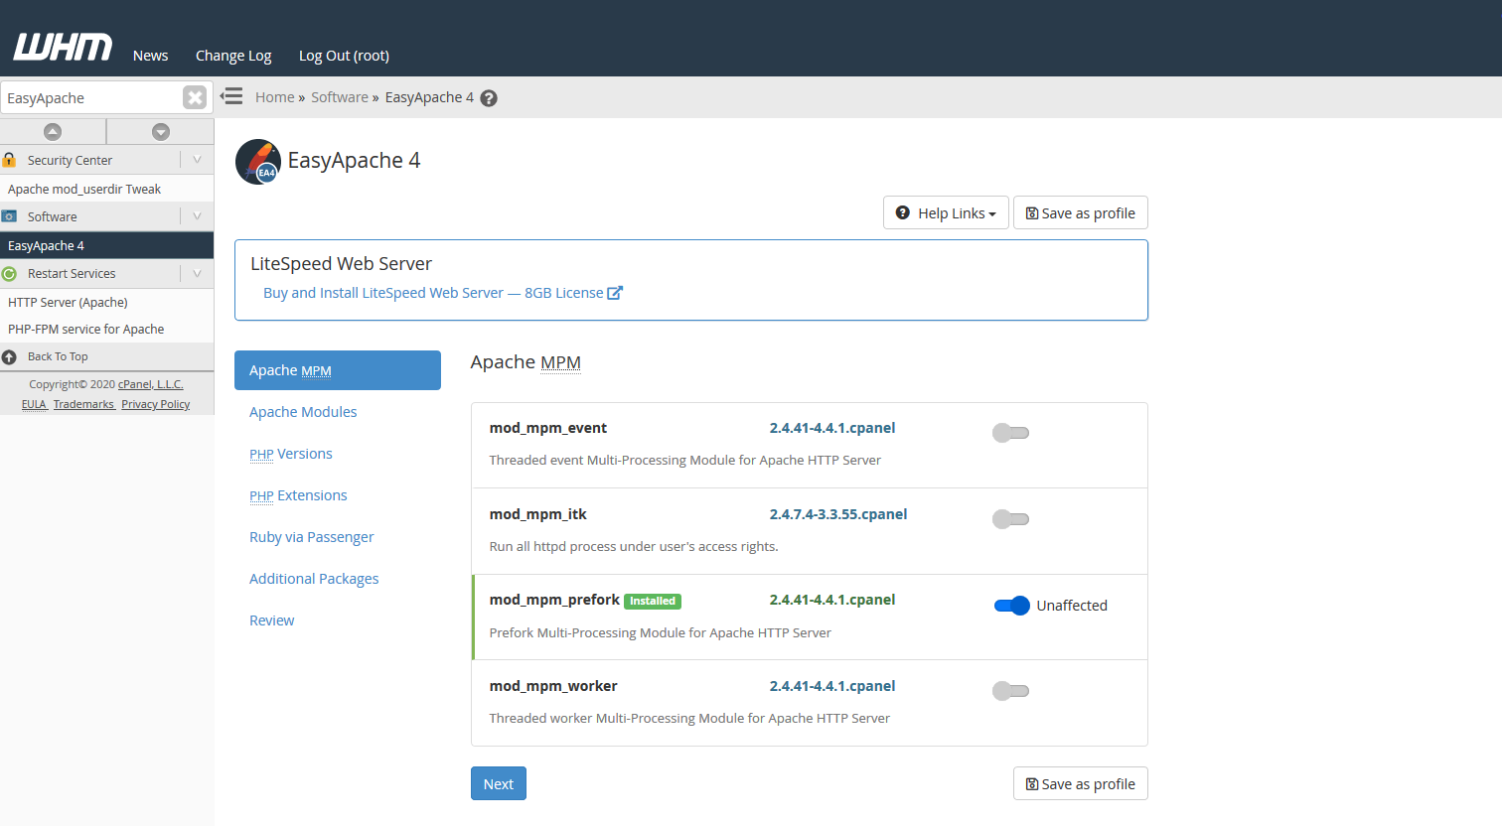Select the Apache MPM tab
Screen dimensions: 1502x826
(x=338, y=370)
